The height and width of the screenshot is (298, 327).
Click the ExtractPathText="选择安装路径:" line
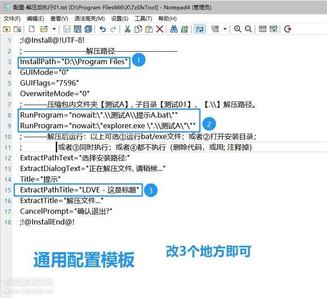75,158
